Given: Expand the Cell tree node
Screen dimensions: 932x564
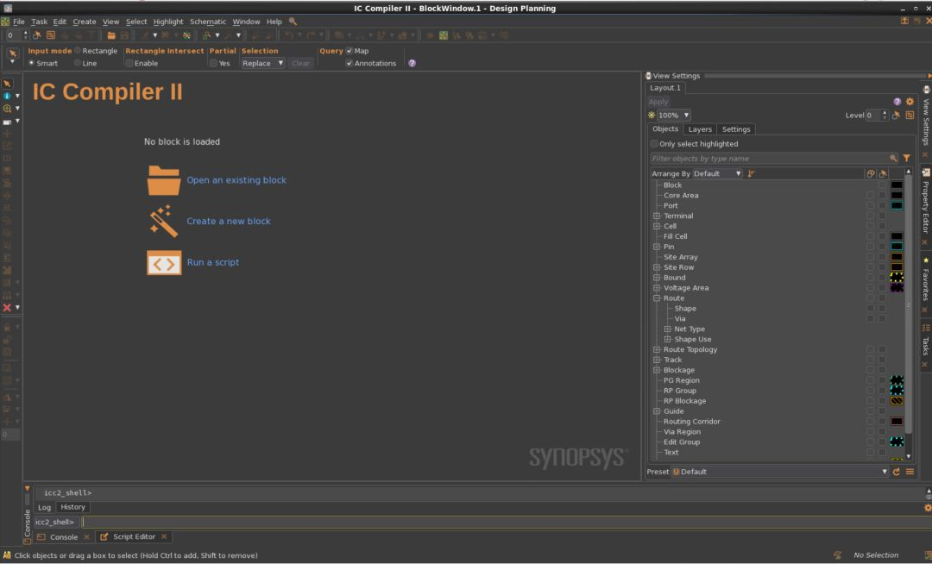Looking at the screenshot, I should pyautogui.click(x=657, y=226).
